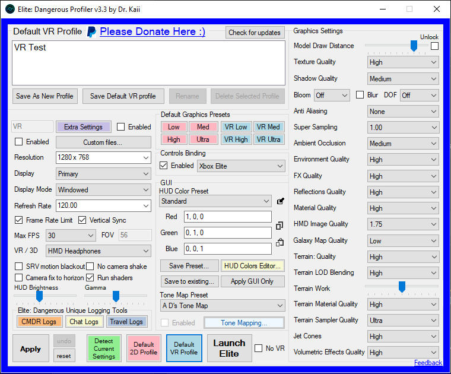Screen dimensions: 451x374
Task: Click the HUD Brightness slider handle
Action: point(39,296)
